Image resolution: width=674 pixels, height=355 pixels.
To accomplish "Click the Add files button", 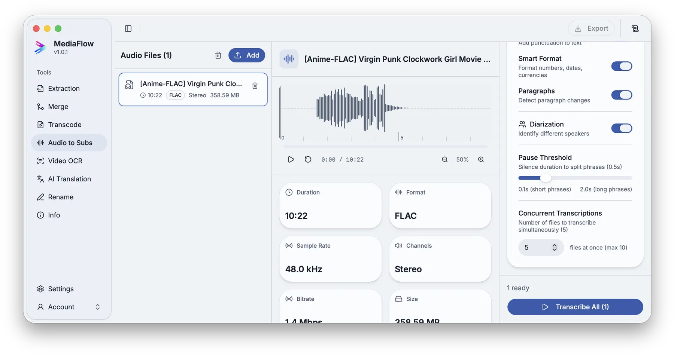I will tap(247, 55).
